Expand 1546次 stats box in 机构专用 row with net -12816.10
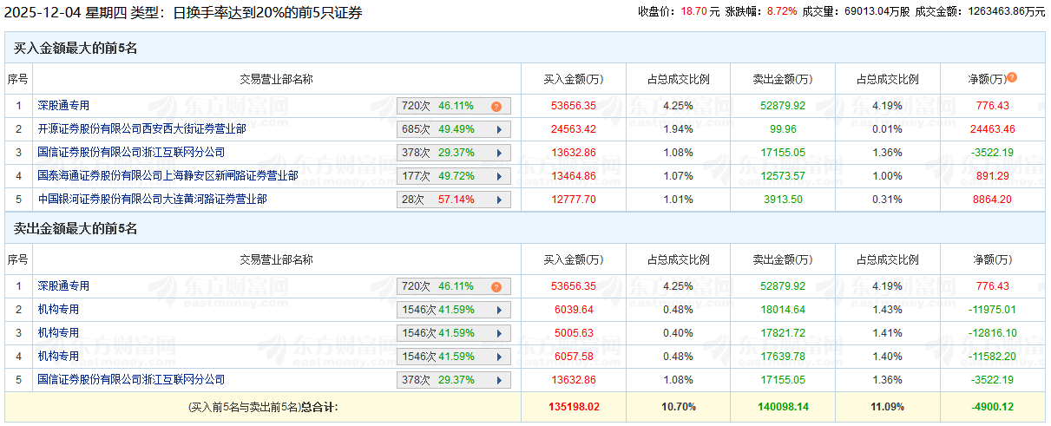Screen dimensions: 1051x426 click(453, 333)
